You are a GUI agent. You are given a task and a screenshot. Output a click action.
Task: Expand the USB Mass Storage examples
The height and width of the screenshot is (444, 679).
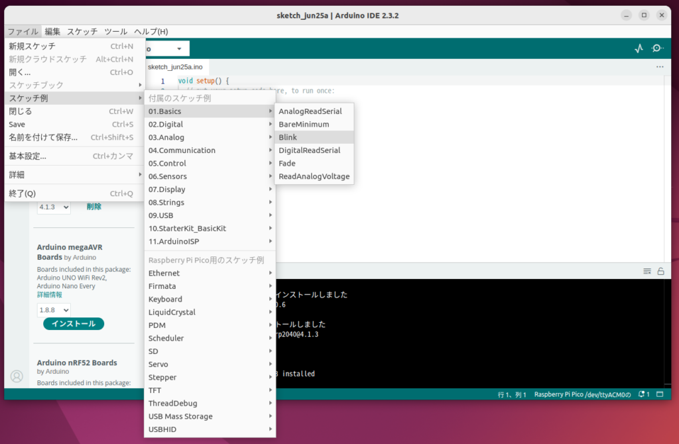pyautogui.click(x=210, y=416)
